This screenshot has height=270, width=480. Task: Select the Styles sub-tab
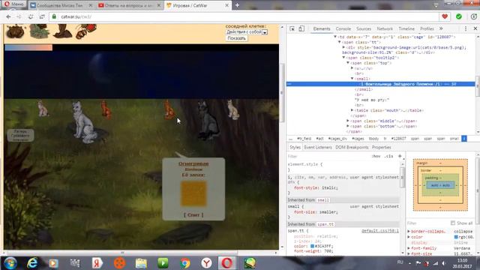[295, 147]
